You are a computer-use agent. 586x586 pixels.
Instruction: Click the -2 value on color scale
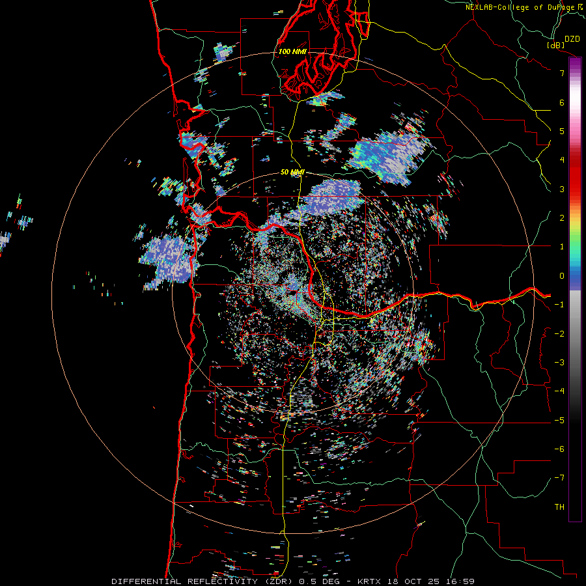pos(559,334)
